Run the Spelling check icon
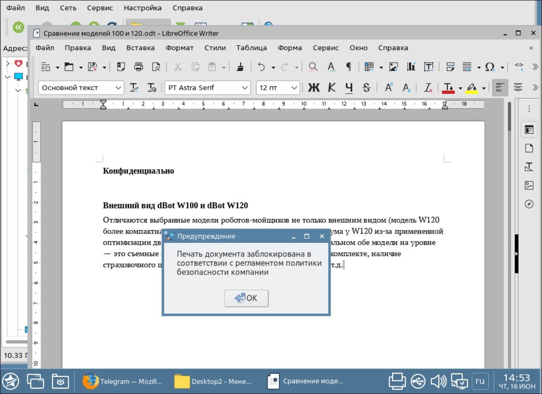 331,66
